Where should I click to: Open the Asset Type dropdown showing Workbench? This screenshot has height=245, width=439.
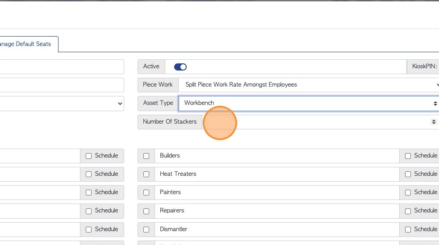click(308, 103)
